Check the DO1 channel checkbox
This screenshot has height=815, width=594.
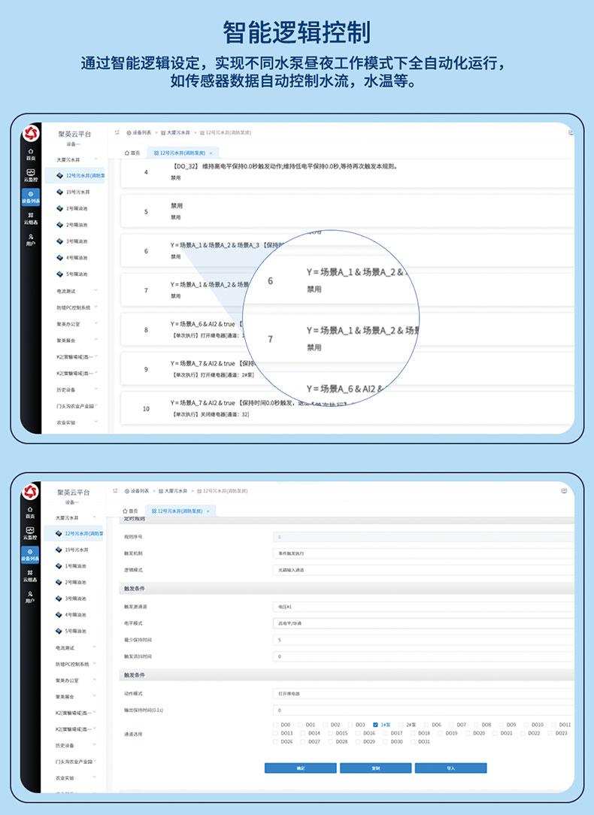(300, 725)
